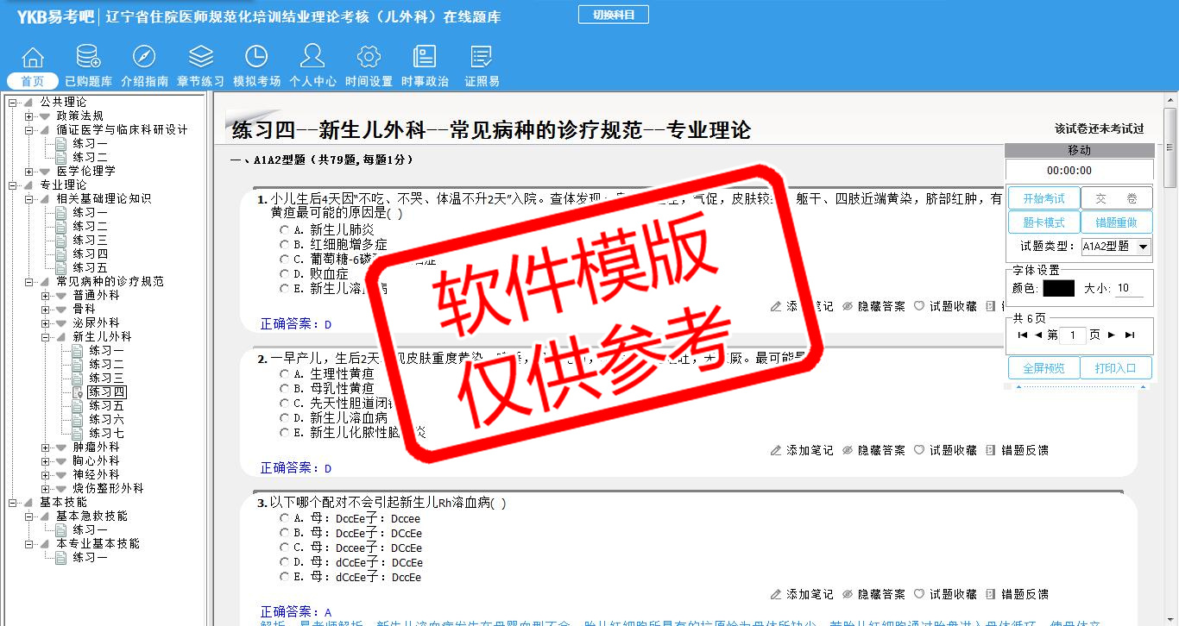Click the 切换科目 button
Screen dimensions: 1179x626
point(613,15)
